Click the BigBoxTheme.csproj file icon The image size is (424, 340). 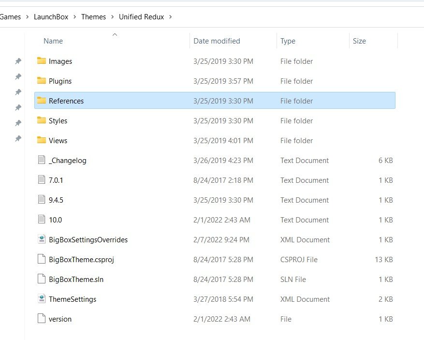42,259
